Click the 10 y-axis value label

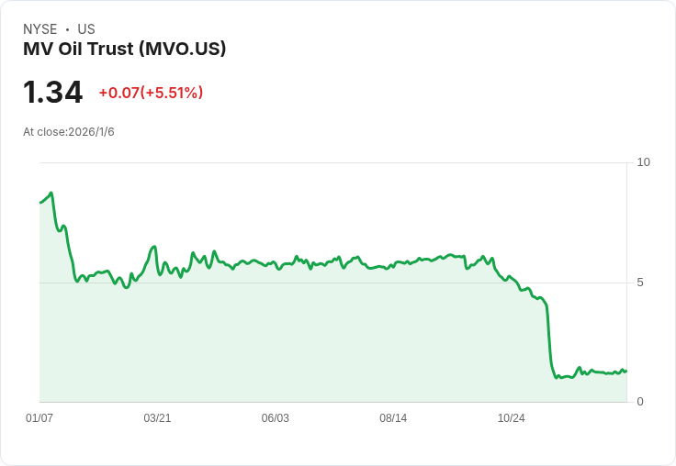(x=643, y=162)
